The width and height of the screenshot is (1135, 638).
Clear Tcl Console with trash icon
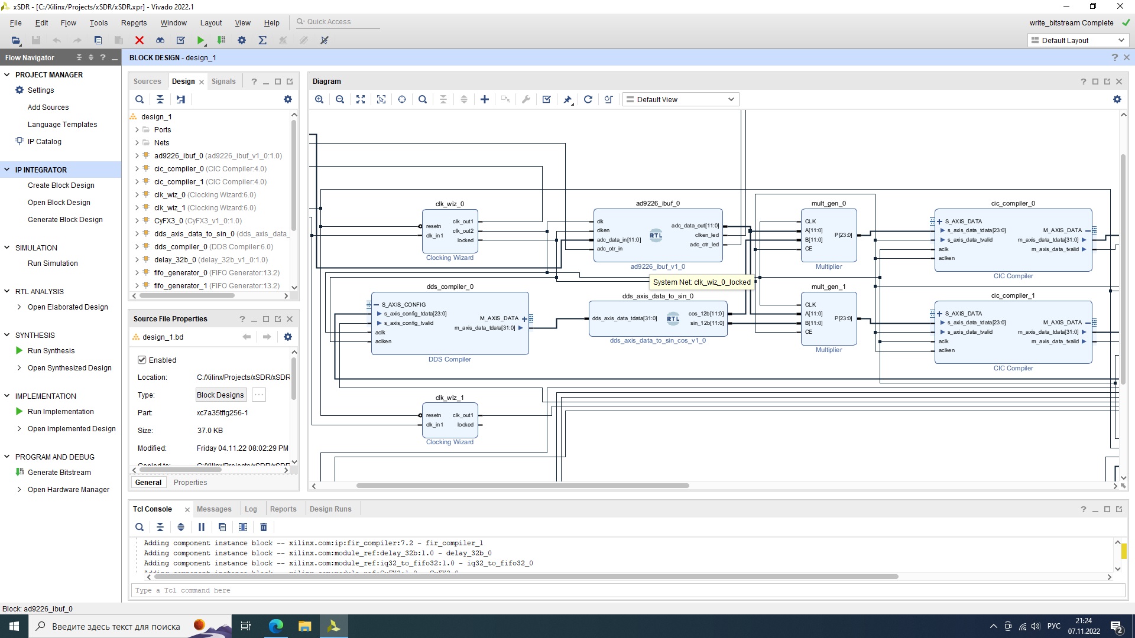click(x=264, y=527)
